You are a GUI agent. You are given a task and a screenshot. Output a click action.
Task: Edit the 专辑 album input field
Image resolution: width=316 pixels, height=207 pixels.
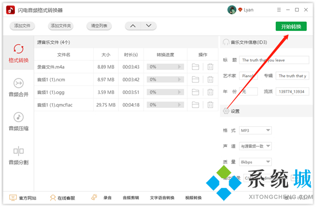(x=292, y=76)
